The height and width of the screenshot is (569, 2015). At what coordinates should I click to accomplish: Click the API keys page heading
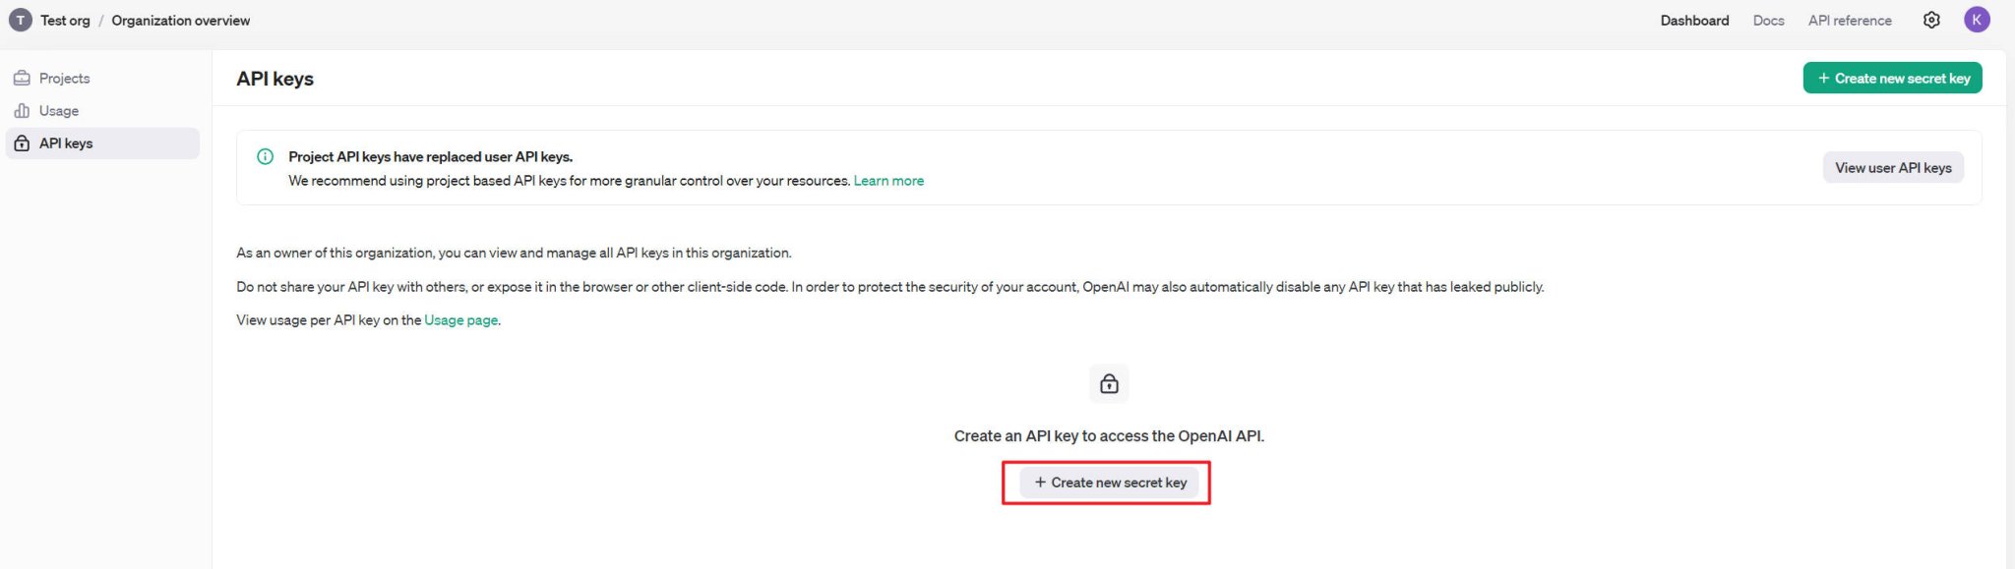(x=275, y=79)
